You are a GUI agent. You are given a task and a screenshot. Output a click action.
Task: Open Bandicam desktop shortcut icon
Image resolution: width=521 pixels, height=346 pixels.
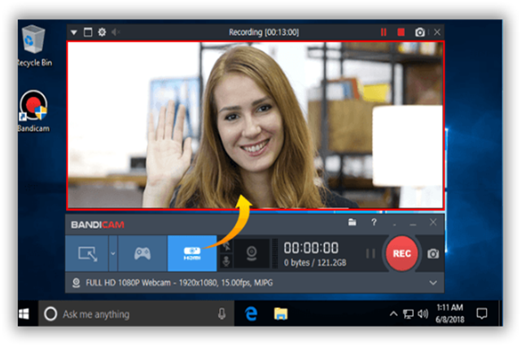[33, 111]
